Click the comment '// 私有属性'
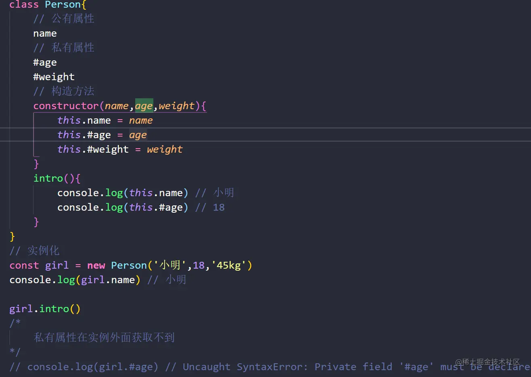This screenshot has height=377, width=531. [64, 48]
